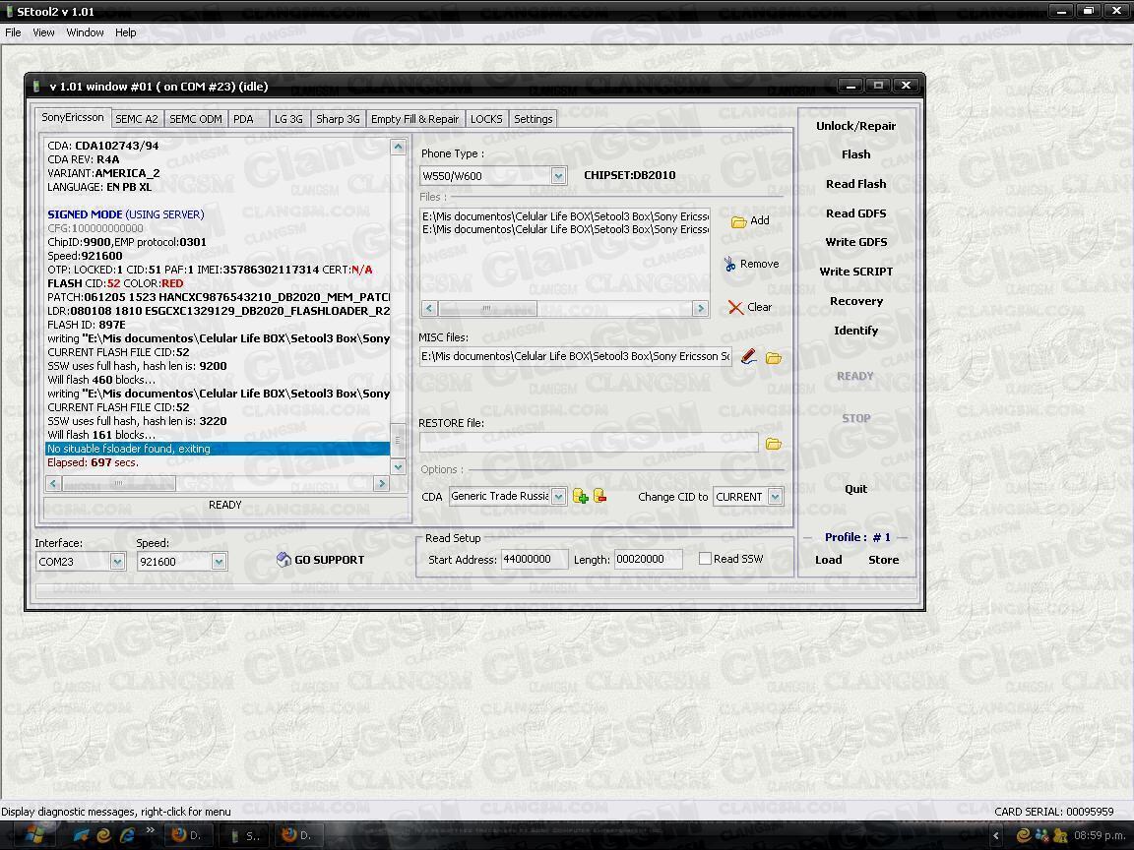Image resolution: width=1134 pixels, height=850 pixels.
Task: Click the Store profile button
Action: coord(883,560)
